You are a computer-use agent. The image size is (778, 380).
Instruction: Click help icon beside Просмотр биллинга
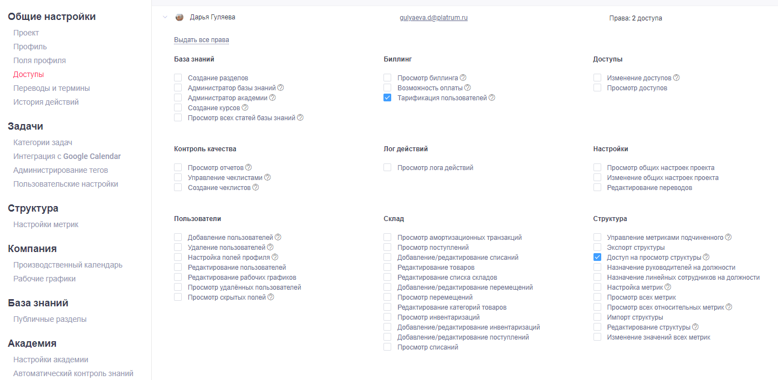[x=463, y=78]
